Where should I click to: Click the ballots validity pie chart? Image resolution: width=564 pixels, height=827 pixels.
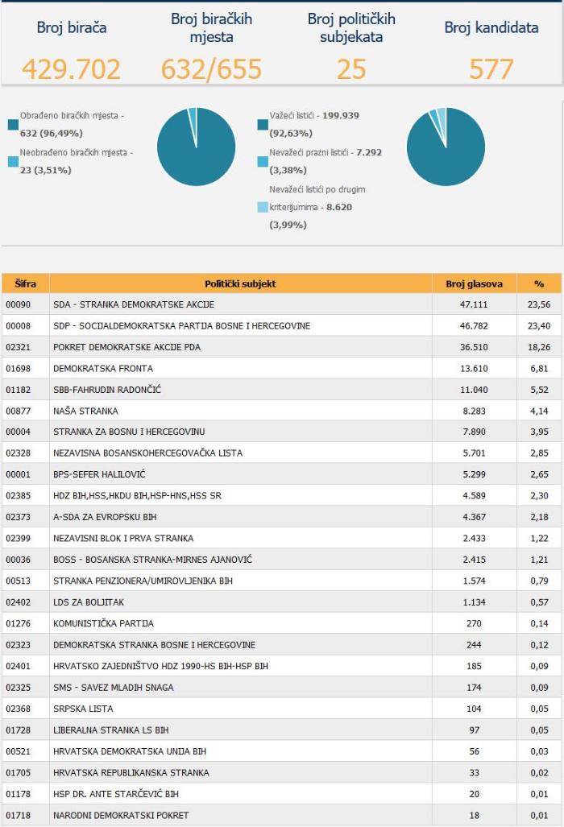446,147
